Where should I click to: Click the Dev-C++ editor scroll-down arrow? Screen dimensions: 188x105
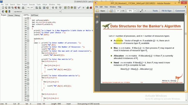point(187,100)
